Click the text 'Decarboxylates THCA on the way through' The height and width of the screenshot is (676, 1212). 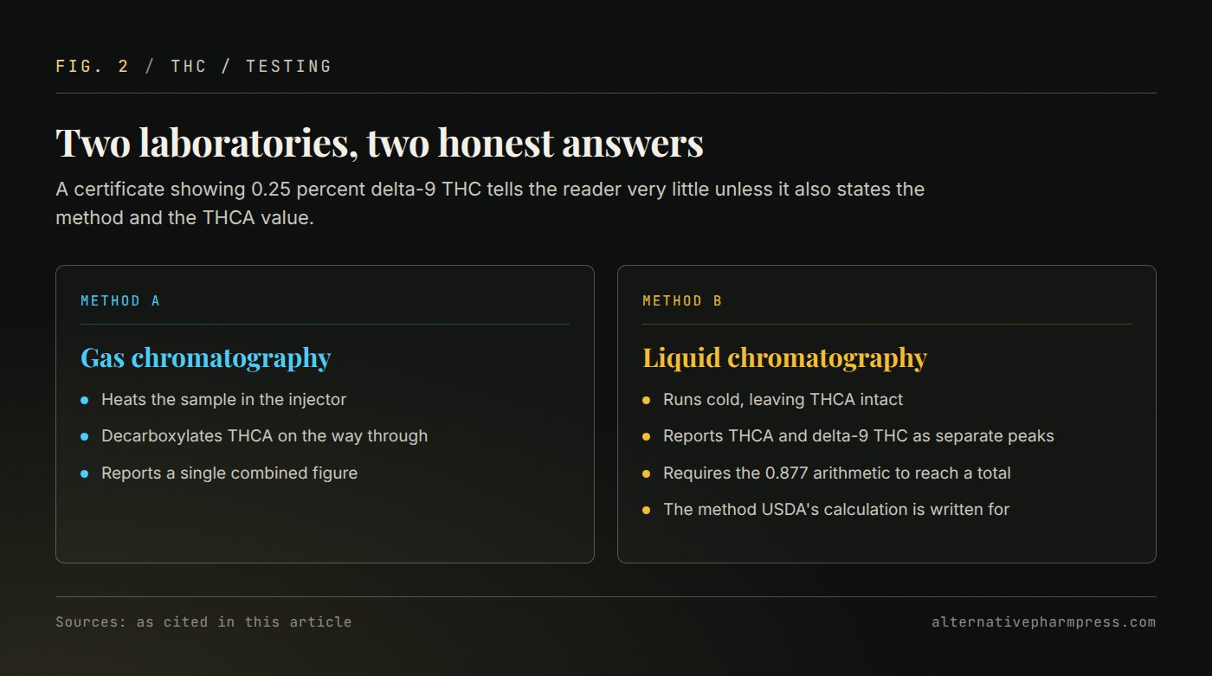(x=264, y=436)
